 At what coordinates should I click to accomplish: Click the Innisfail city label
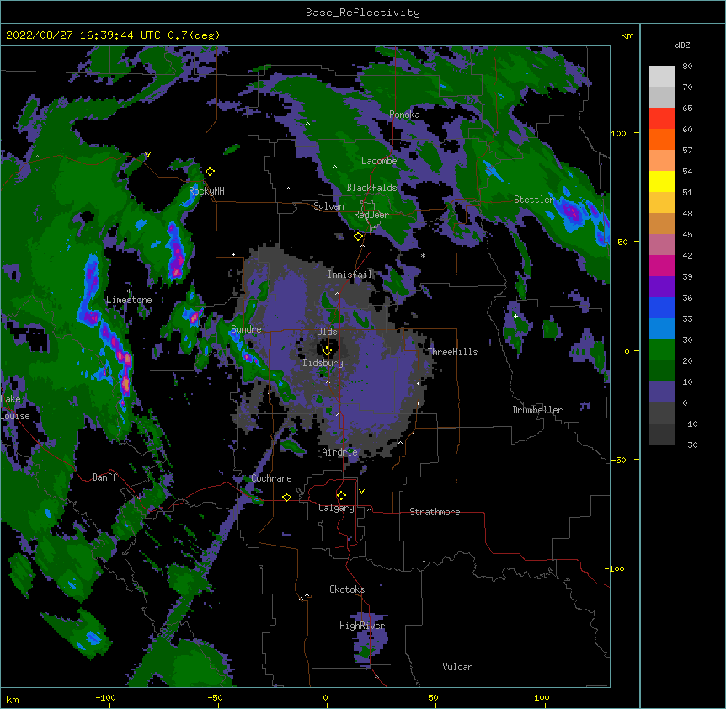[x=350, y=275]
